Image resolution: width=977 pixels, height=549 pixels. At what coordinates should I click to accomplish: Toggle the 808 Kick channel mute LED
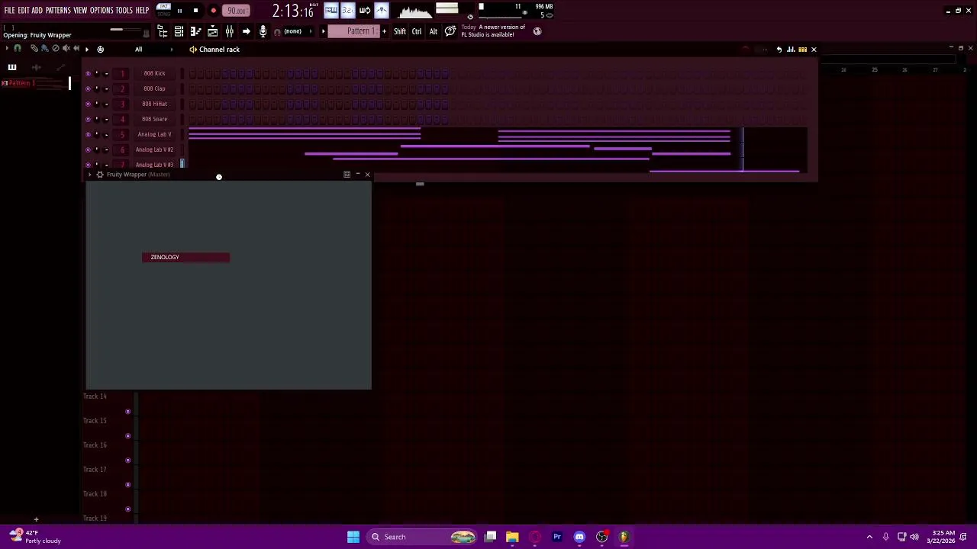pos(88,73)
